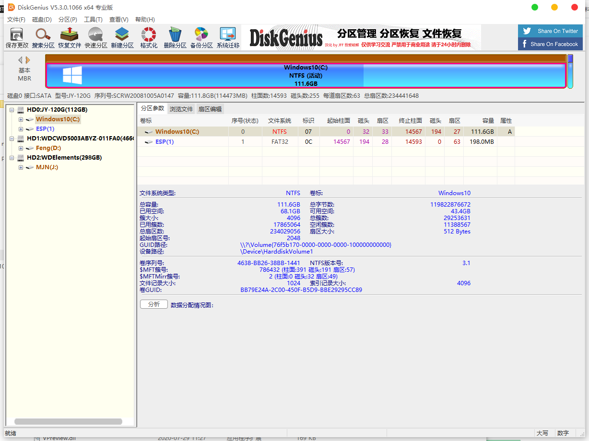
Task: Select ESP(1) in the disk tree
Action: coord(45,129)
